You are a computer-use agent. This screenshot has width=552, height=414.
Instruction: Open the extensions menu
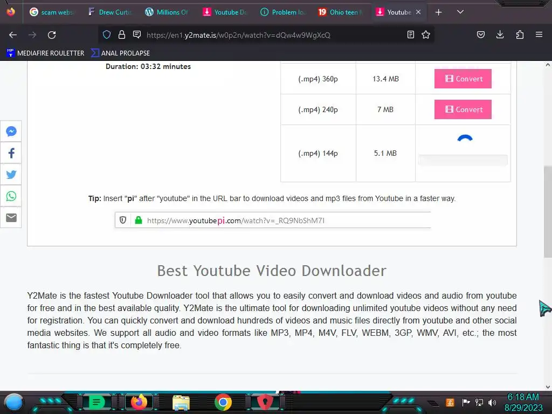point(520,34)
